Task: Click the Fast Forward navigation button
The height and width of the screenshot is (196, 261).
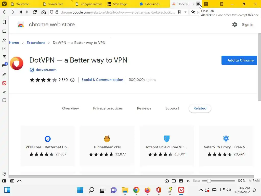Action: 27,12
